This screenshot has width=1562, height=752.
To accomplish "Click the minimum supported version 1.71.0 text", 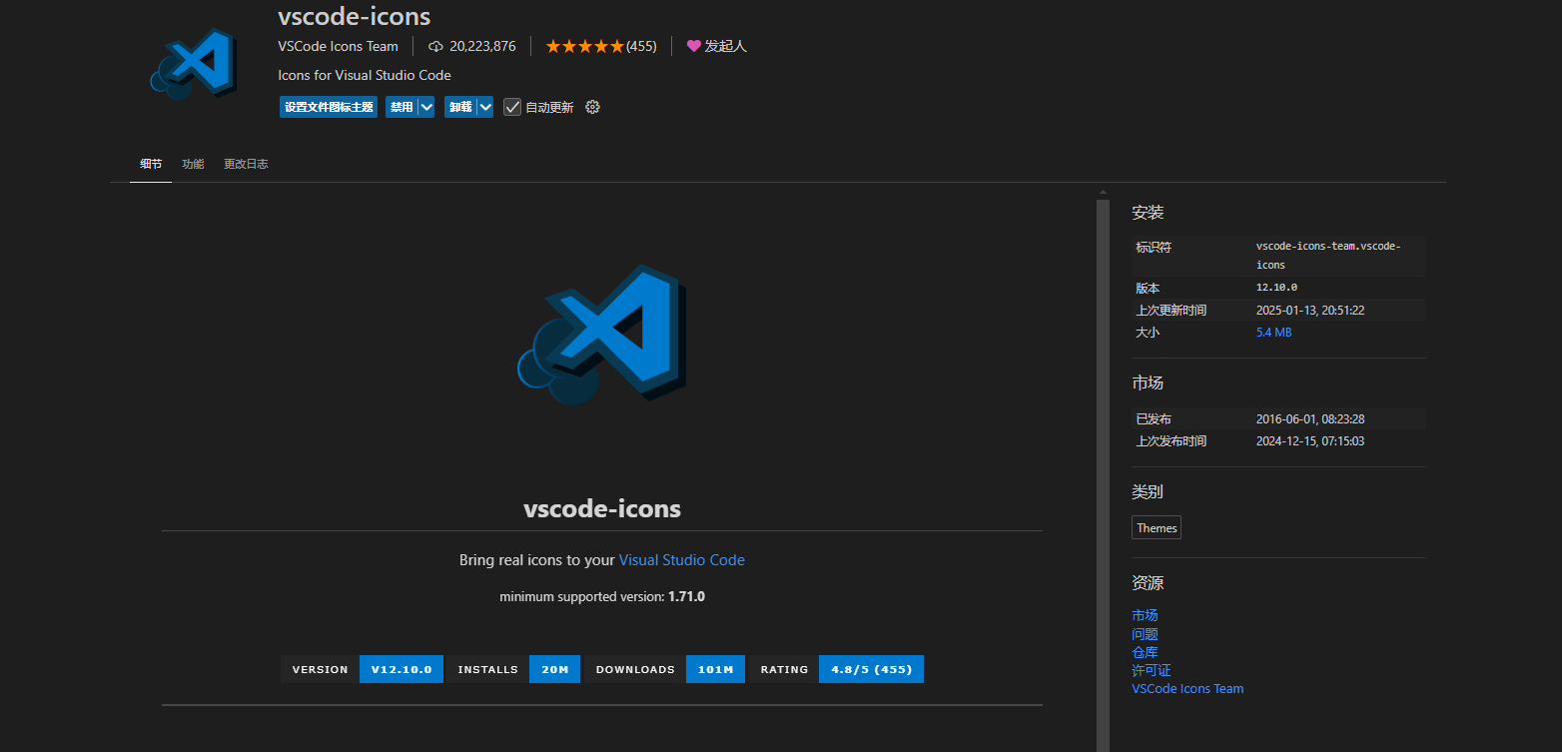I will click(602, 597).
